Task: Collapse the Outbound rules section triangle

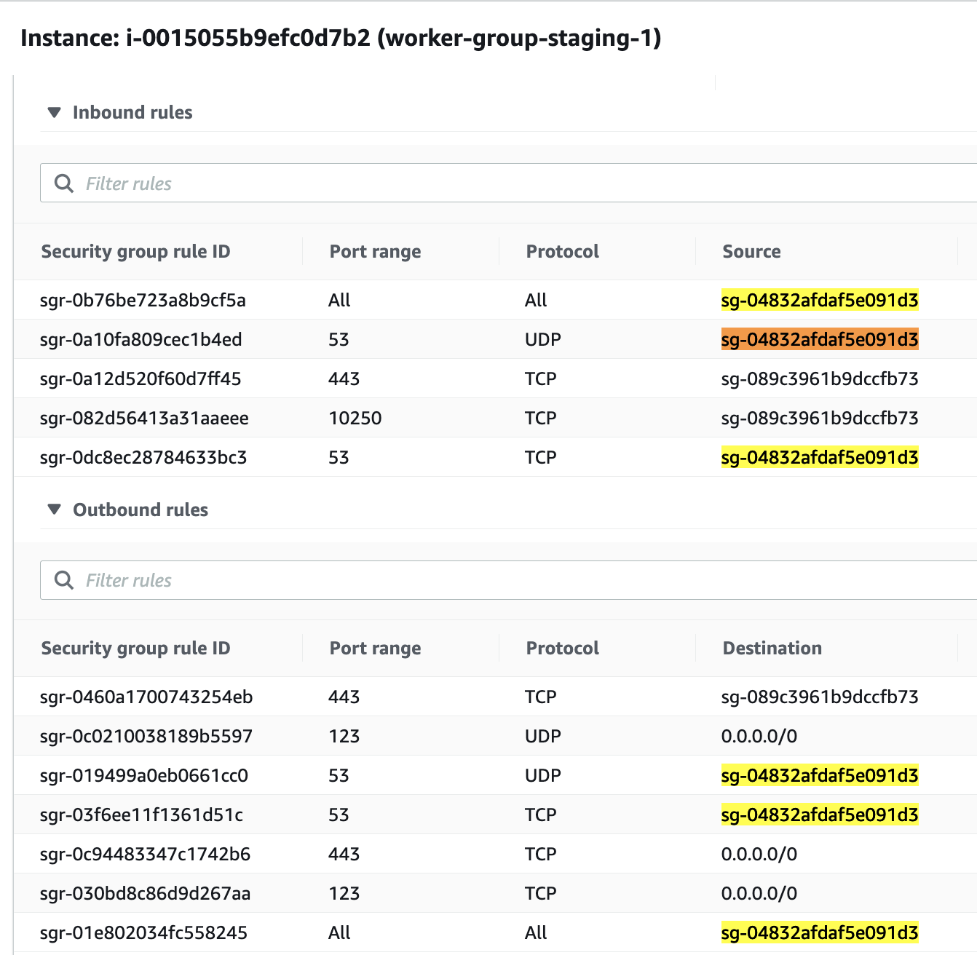Action: tap(53, 510)
